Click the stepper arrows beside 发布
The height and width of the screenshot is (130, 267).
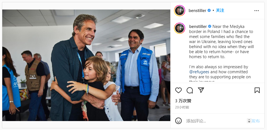click(249, 121)
